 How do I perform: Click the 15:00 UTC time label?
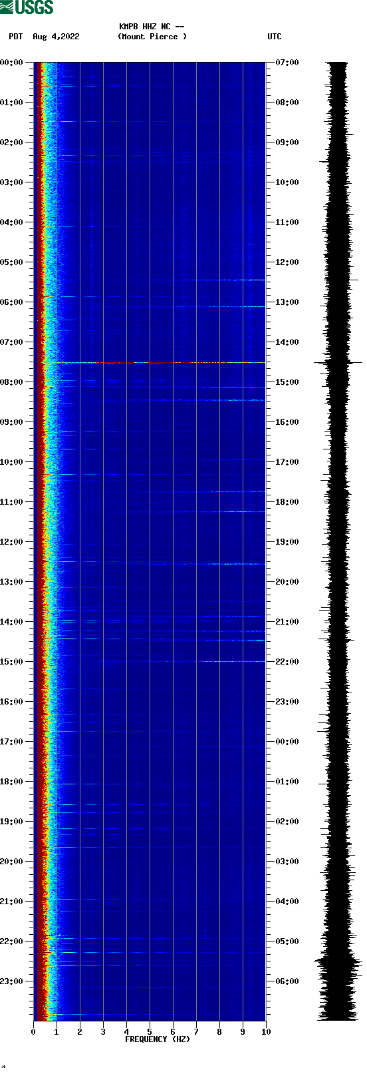[287, 382]
